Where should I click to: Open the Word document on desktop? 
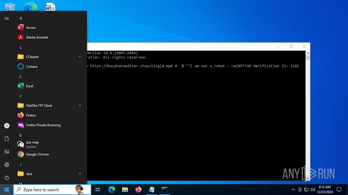pos(50,7)
